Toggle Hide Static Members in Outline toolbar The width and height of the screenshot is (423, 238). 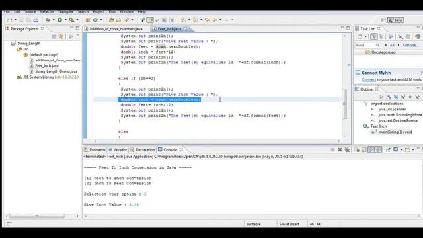[x=403, y=97]
